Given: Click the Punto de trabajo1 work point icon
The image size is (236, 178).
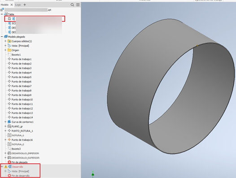Looking at the screenshot, I should pos(9,59).
